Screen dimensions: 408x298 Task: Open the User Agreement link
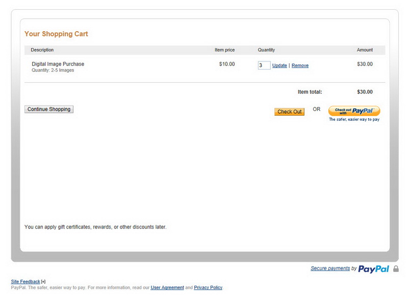coord(167,288)
